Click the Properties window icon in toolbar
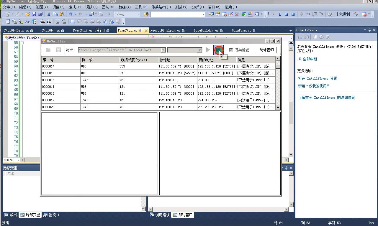Image resolution: width=378 pixels, height=226 pixels. (218, 14)
